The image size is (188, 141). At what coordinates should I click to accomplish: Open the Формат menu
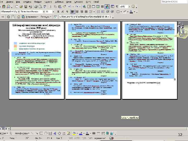(38, 2)
